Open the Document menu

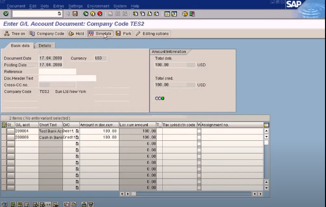point(16,6)
